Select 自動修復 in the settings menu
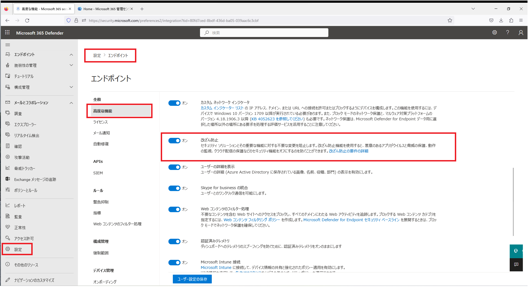530x290 pixels. [x=101, y=144]
